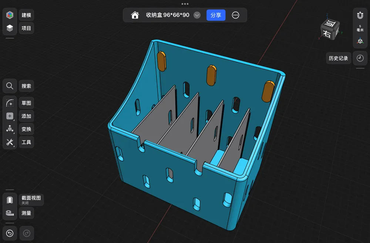
Task: Click the title 收纳盒 96*66*90
Action: pos(168,15)
